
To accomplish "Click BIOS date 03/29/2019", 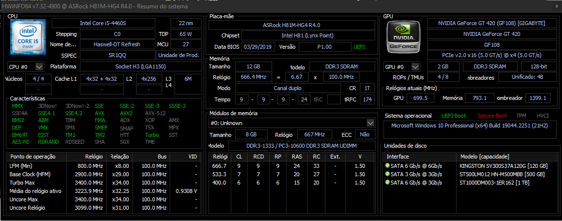I will 258,47.
